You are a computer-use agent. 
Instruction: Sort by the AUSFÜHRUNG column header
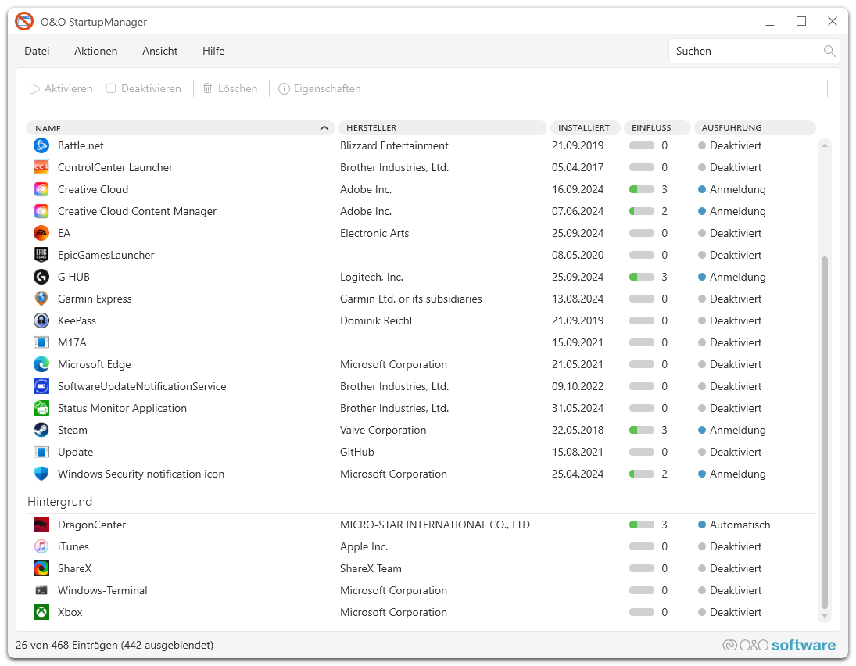pos(754,127)
